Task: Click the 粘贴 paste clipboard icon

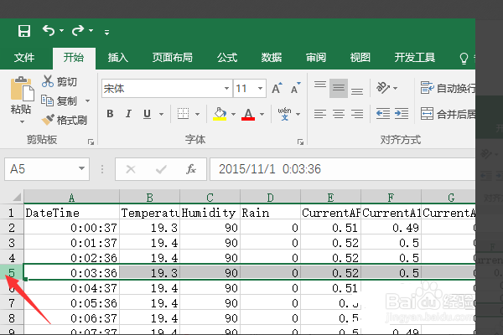Action: click(22, 89)
